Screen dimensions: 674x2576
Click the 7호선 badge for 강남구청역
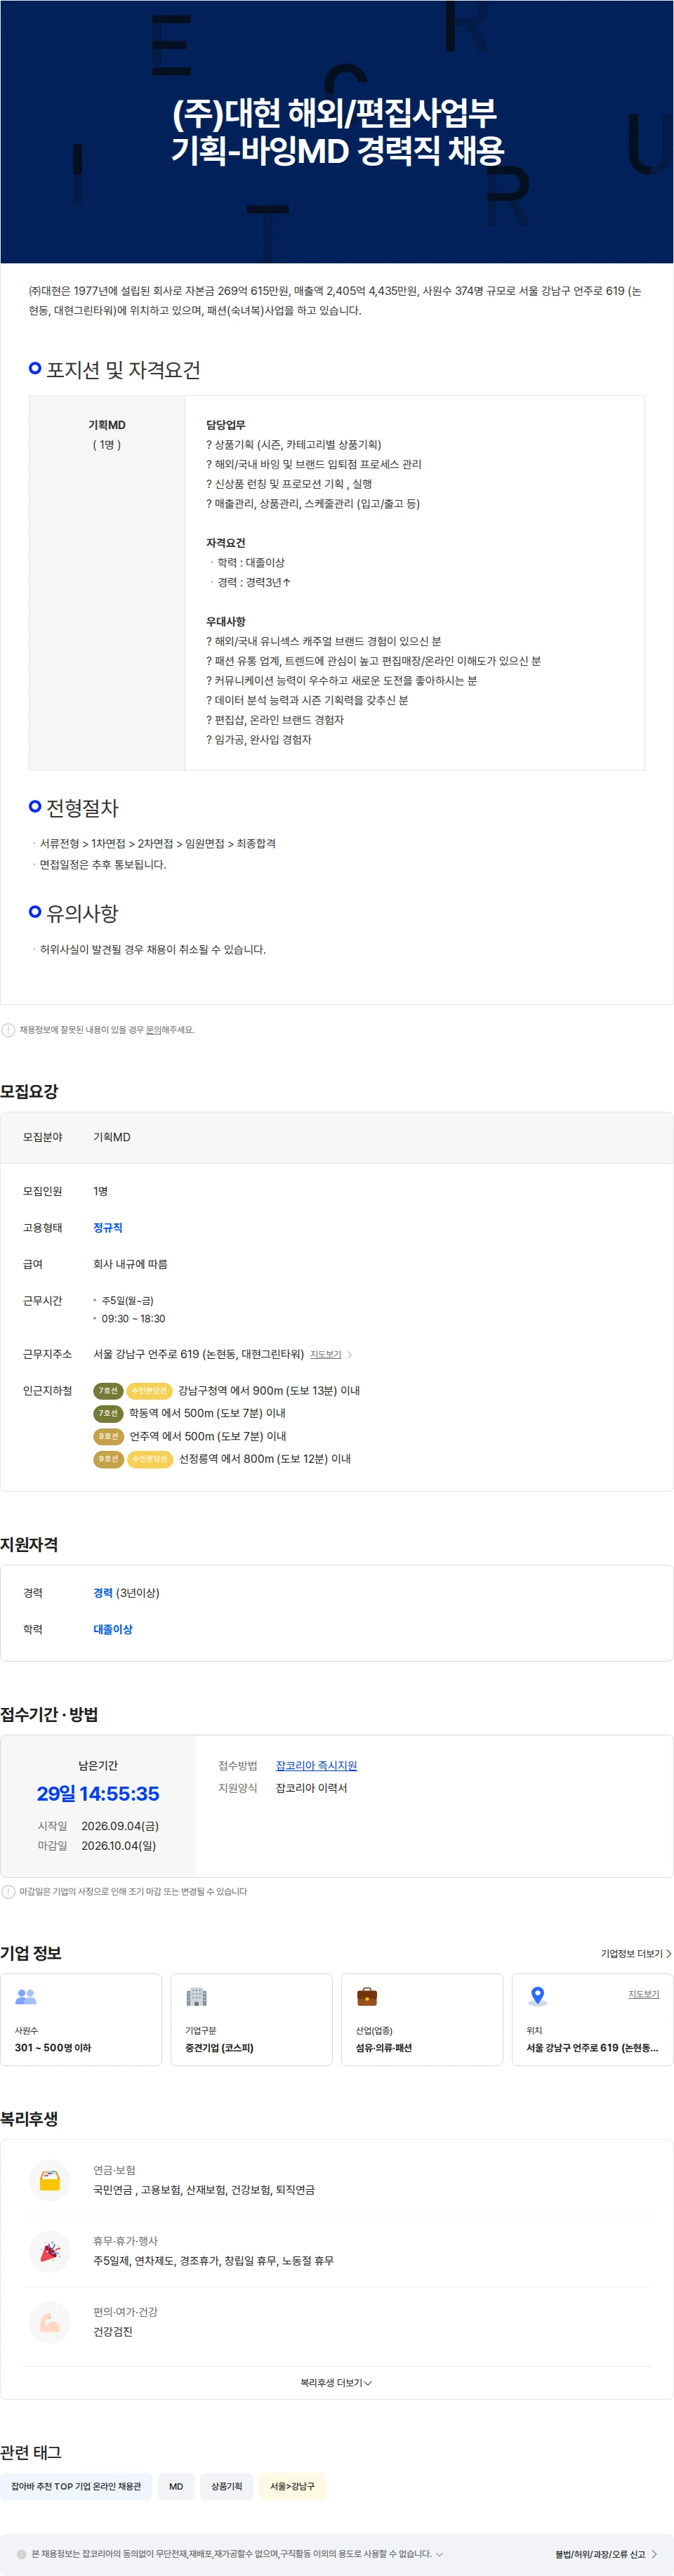click(108, 1391)
